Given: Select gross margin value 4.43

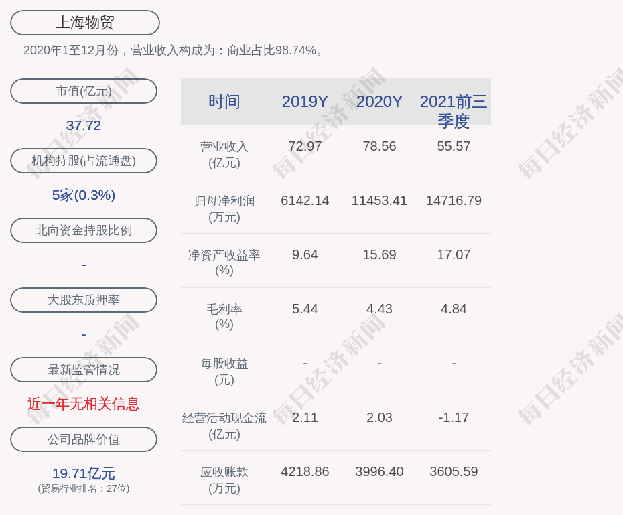Looking at the screenshot, I should 379,309.
